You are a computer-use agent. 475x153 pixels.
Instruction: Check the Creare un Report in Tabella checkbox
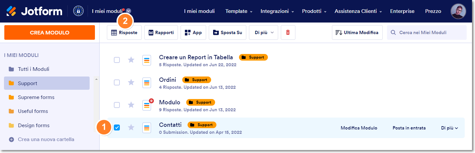point(117,60)
